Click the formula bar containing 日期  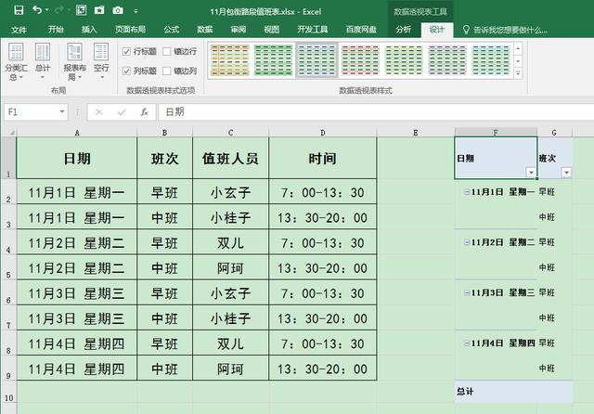[x=375, y=112]
